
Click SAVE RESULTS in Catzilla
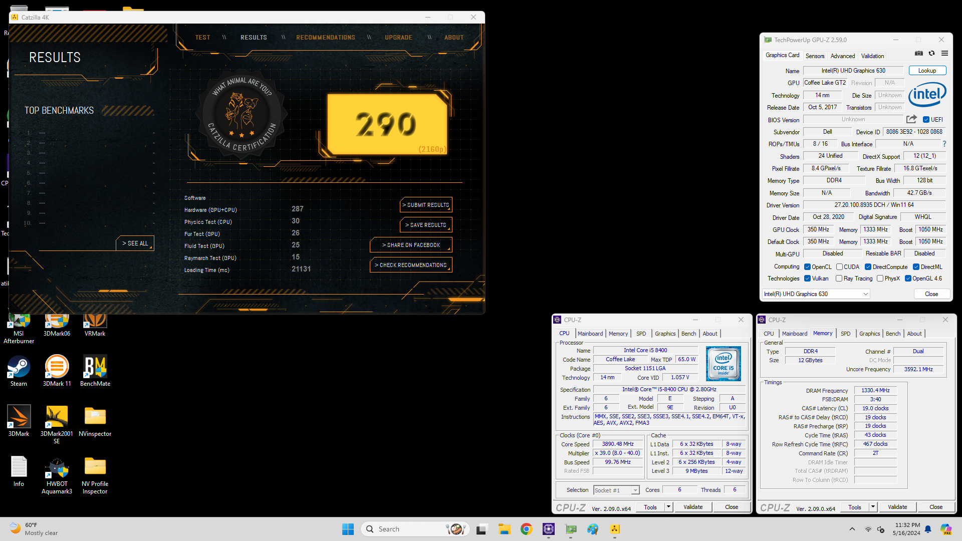tap(426, 225)
